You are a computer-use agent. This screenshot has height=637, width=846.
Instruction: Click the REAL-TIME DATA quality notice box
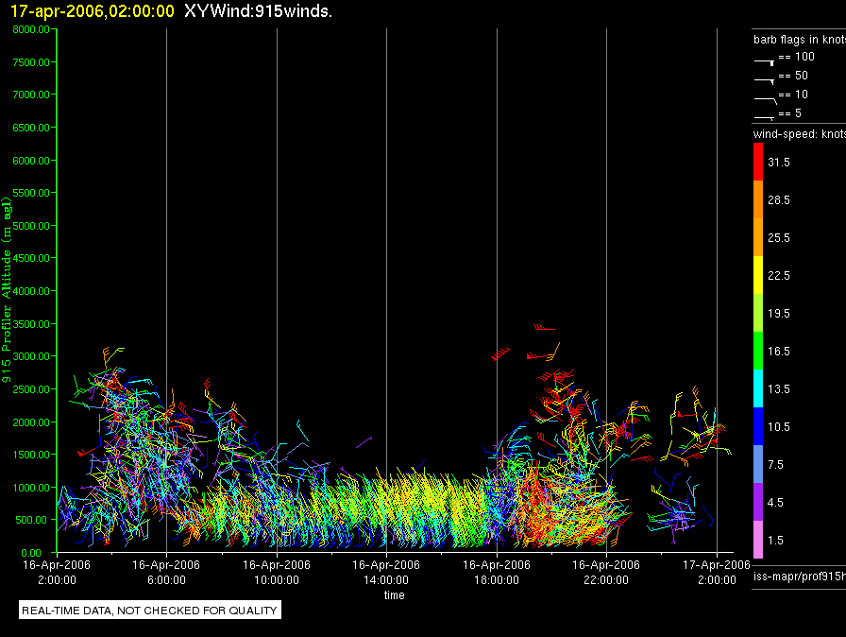[149, 610]
